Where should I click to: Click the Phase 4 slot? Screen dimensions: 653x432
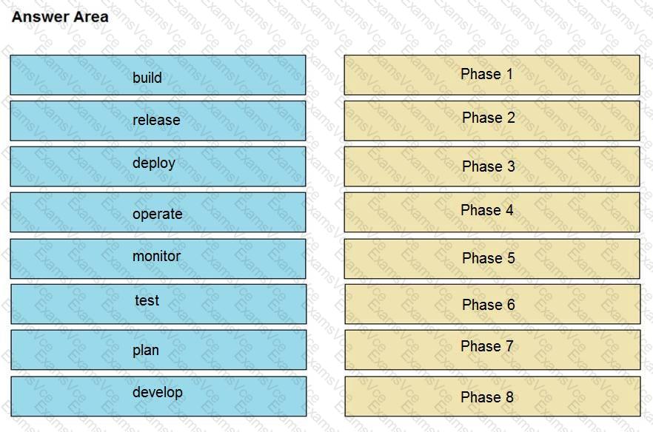point(492,212)
